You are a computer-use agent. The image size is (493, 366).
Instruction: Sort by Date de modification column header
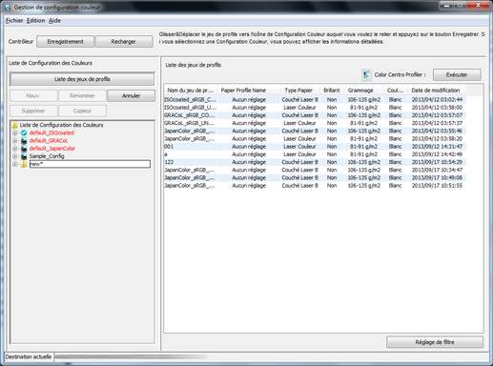click(x=436, y=91)
